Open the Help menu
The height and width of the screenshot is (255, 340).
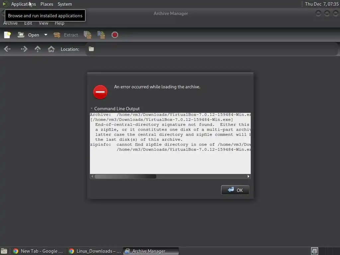pyautogui.click(x=59, y=23)
